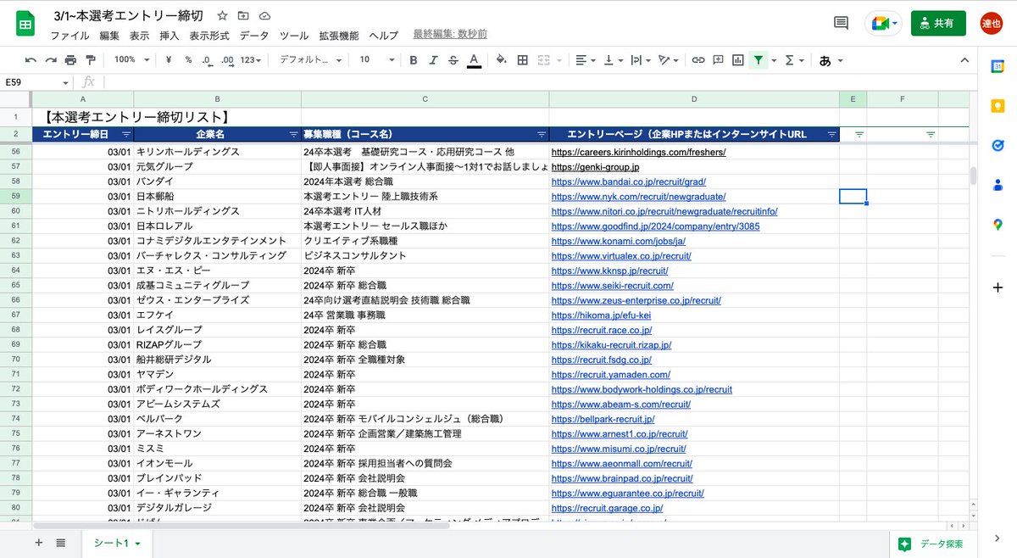Screen dimensions: 1017x558
Task: Choose a cell fill color
Action: pyautogui.click(x=501, y=60)
